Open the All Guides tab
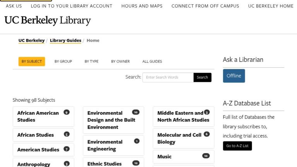This screenshot has height=167, width=297. click(x=152, y=61)
